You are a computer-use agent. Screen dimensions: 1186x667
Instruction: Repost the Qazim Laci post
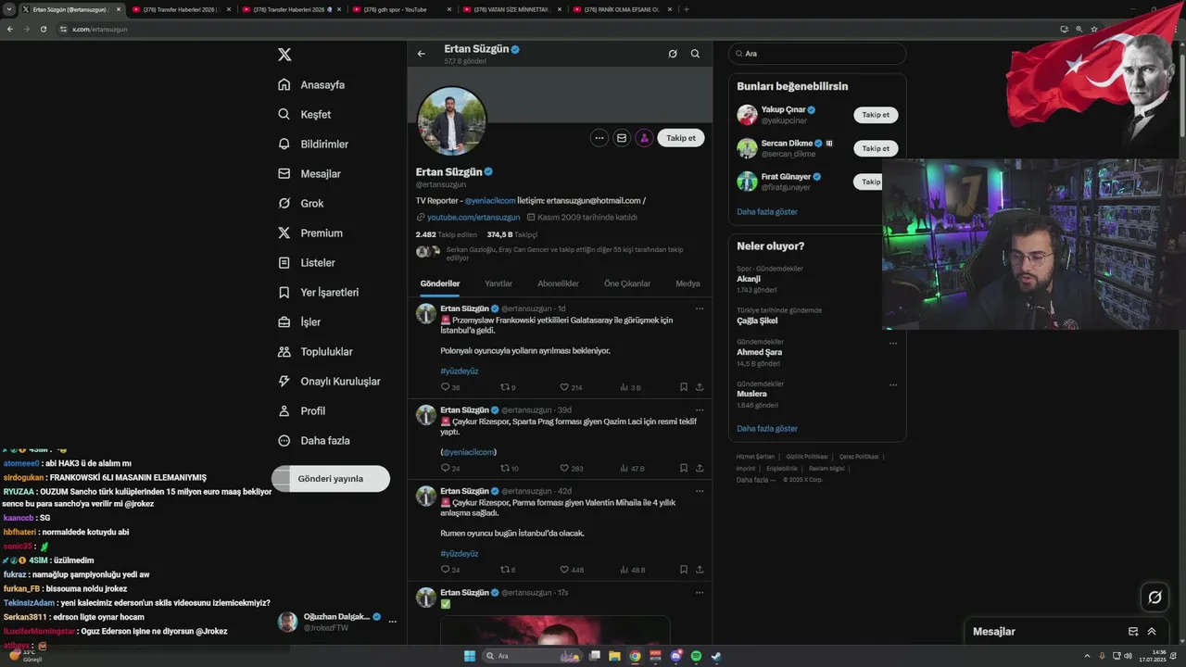(x=510, y=469)
